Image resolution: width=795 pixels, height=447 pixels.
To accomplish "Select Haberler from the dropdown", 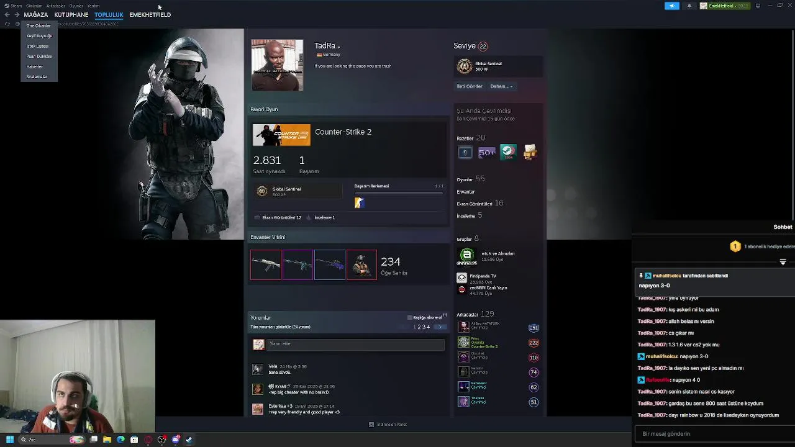I will [35, 66].
